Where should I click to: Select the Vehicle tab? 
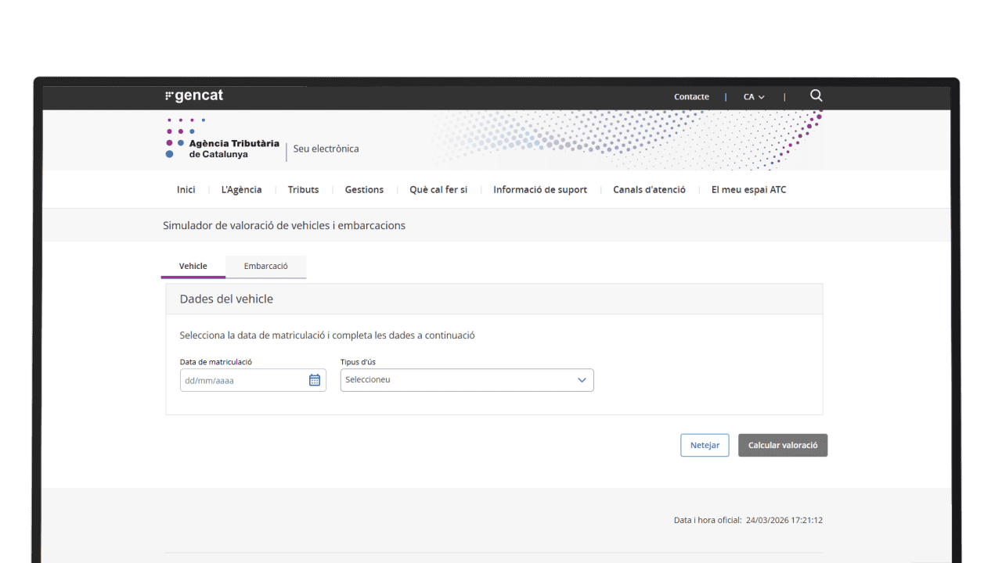click(193, 266)
